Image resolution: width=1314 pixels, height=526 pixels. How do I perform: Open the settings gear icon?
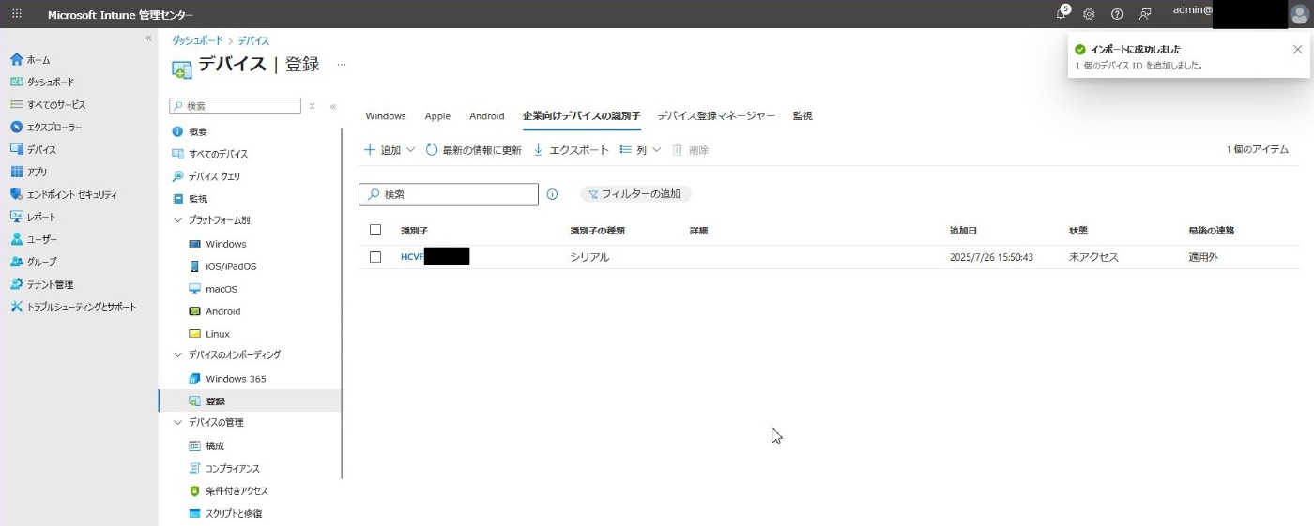click(x=1089, y=14)
